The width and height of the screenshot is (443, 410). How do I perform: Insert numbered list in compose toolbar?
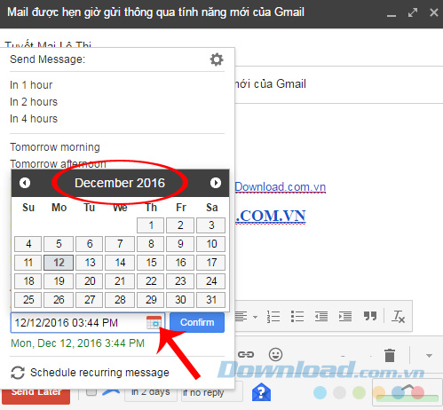[x=273, y=317]
